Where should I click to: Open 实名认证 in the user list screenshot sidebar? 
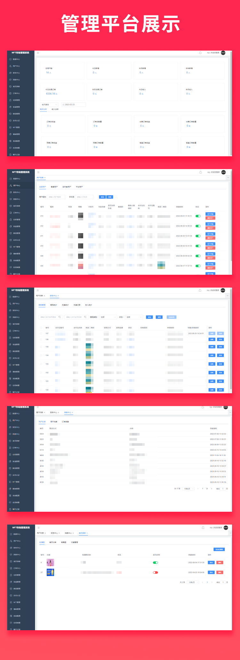[16, 240]
